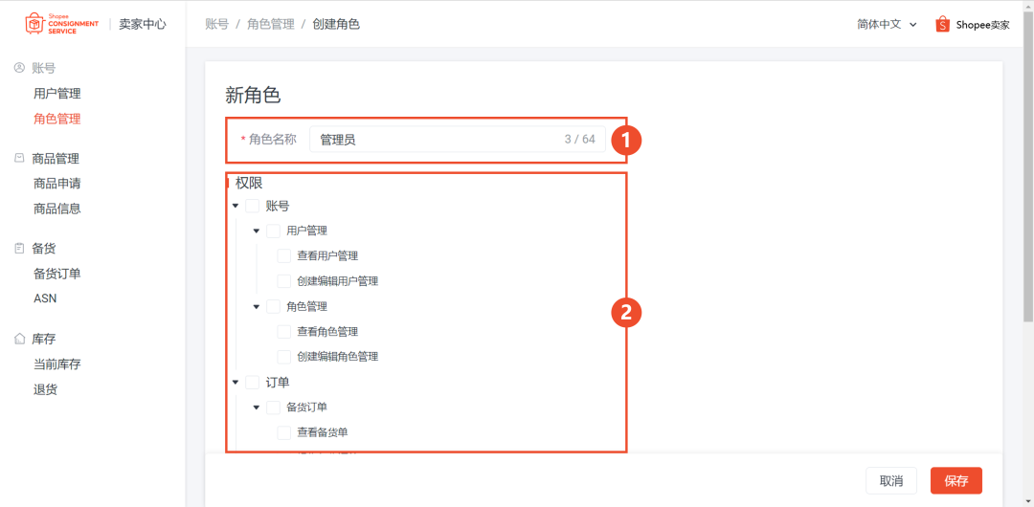Image resolution: width=1034 pixels, height=507 pixels.
Task: Select the 查看备货单 checkbox
Action: 284,432
